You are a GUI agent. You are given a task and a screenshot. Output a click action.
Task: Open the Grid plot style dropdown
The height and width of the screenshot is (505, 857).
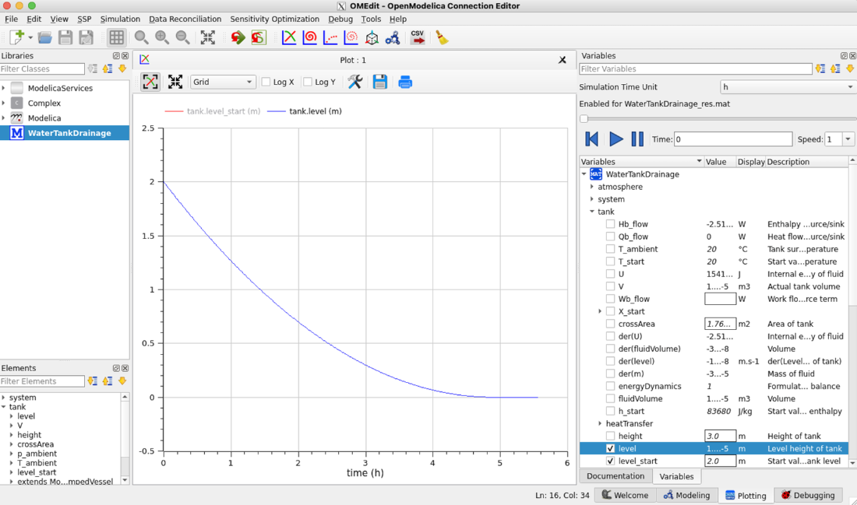pyautogui.click(x=223, y=82)
